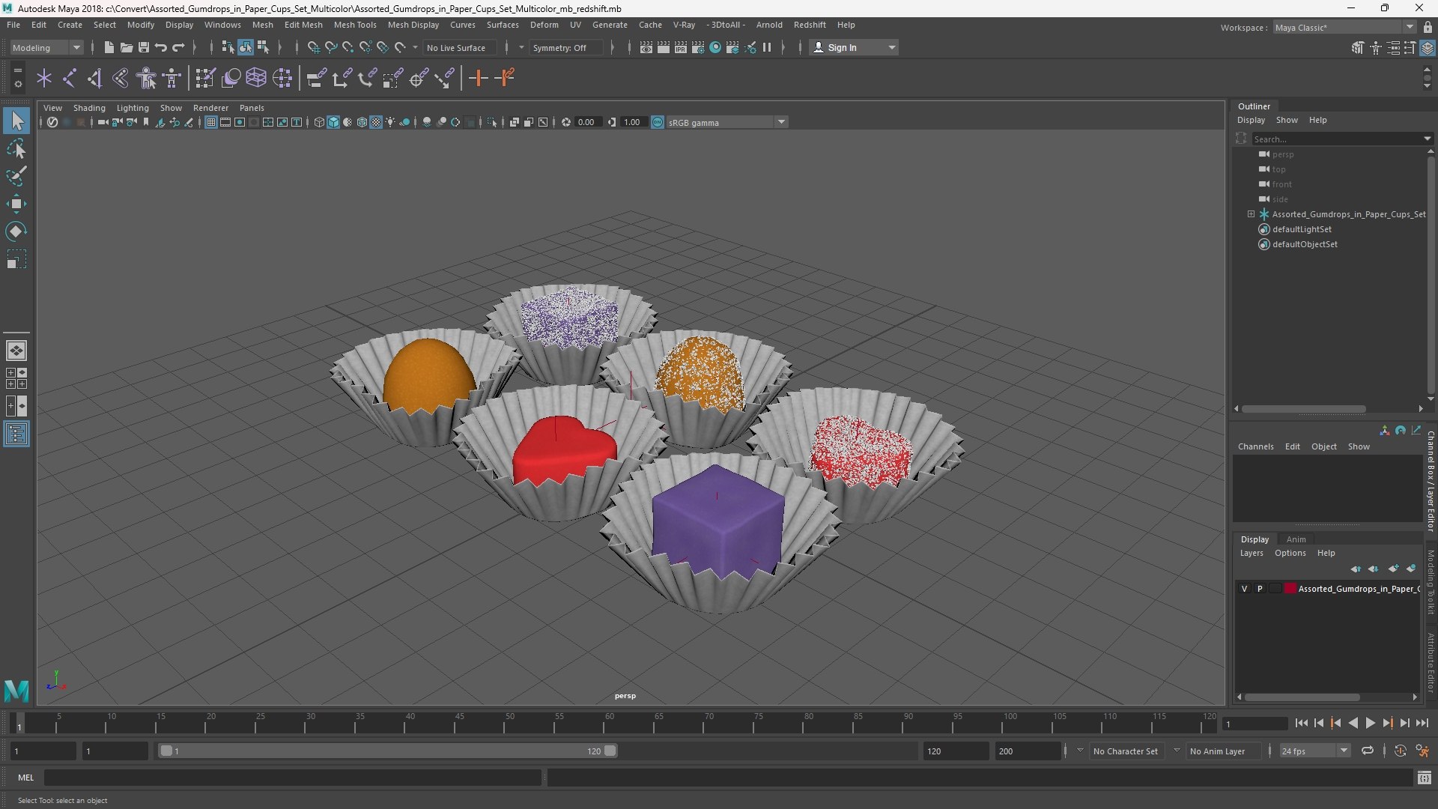Click the orange plus shelf icon

coord(478,78)
